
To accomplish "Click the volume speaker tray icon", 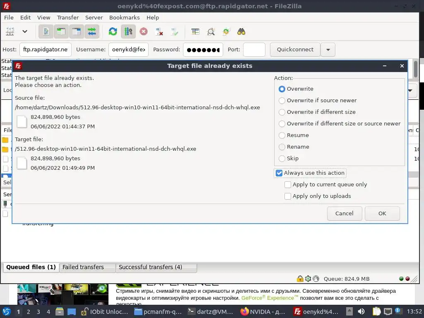I will pos(361,312).
